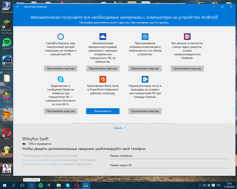Collapse the section with Скрыть
The width and height of the screenshot is (237, 189).
point(120,128)
